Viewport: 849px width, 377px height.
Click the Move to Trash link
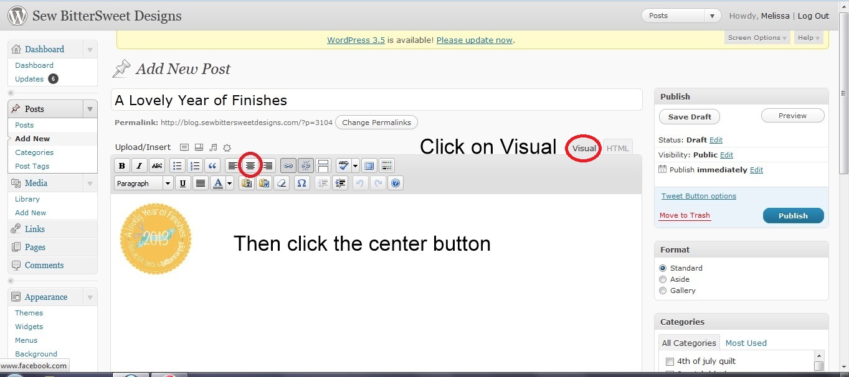tap(685, 215)
